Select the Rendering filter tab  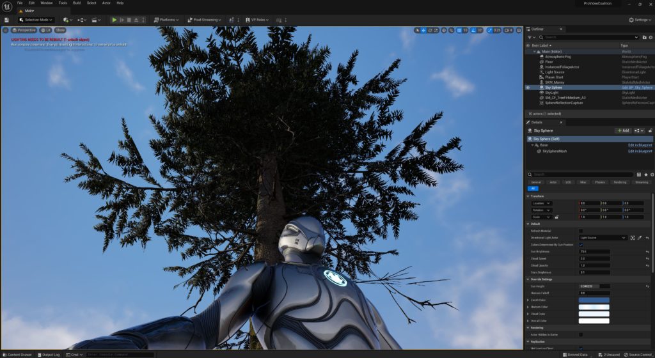620,182
